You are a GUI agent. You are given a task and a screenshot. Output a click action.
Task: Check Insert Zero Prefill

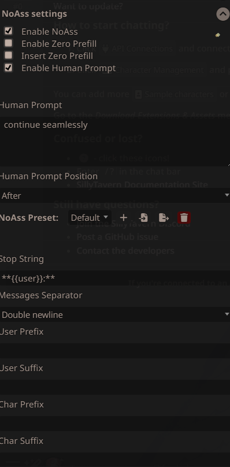(8, 55)
